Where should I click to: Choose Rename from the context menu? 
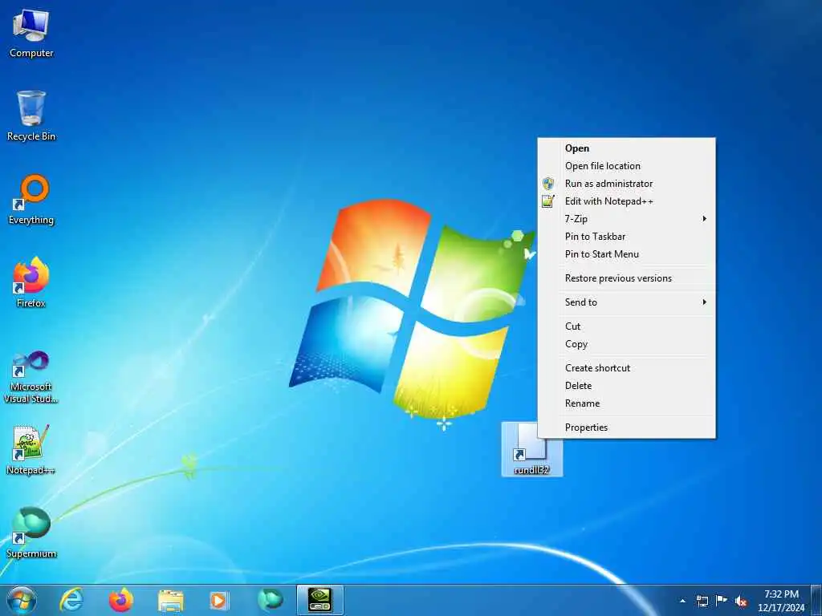[x=626, y=403]
